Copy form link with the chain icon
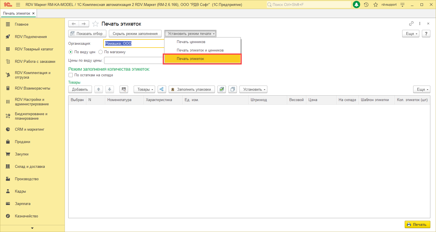 (411, 24)
